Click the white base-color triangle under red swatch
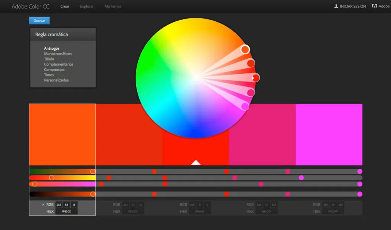The height and width of the screenshot is (230, 391). tap(195, 162)
